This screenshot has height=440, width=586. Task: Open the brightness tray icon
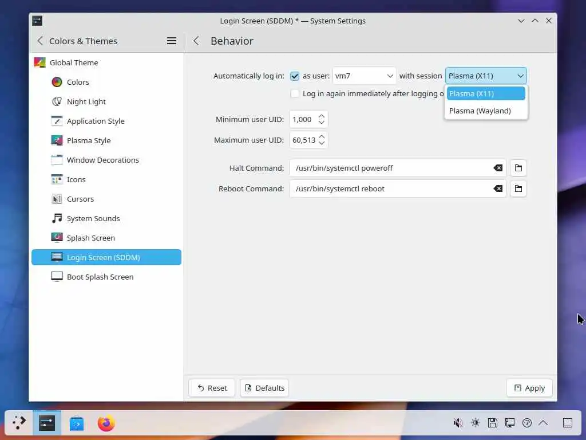476,423
